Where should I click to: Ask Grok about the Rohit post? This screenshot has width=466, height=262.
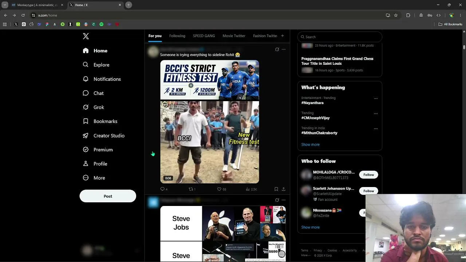pos(277,49)
